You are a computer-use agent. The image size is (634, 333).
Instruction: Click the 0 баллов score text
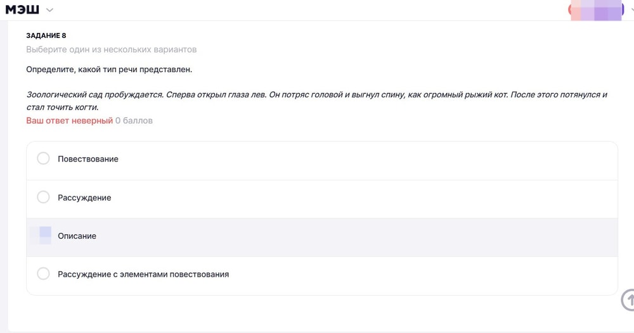[134, 120]
